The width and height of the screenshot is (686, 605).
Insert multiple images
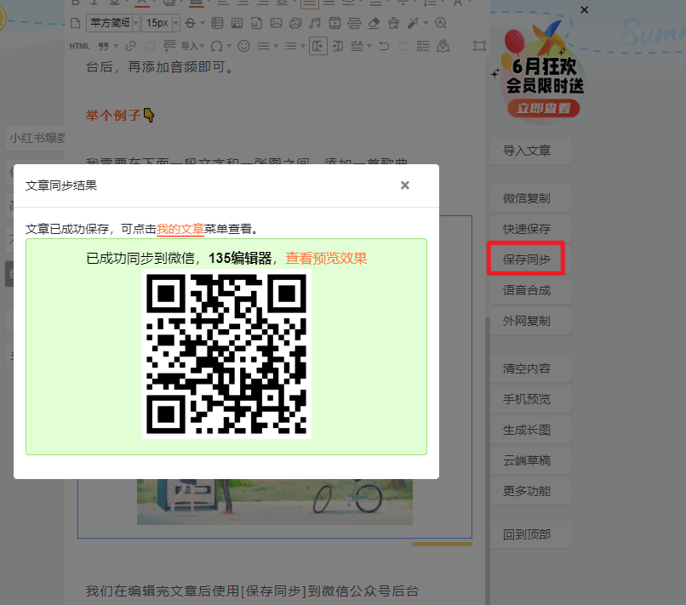[295, 23]
